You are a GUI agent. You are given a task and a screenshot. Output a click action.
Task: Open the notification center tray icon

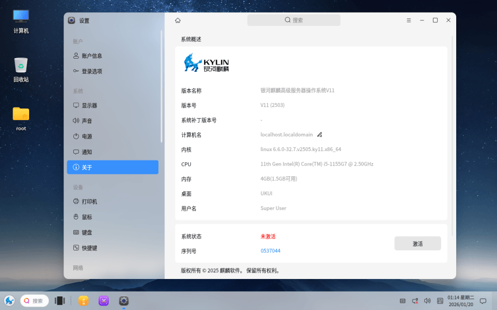tap(483, 301)
